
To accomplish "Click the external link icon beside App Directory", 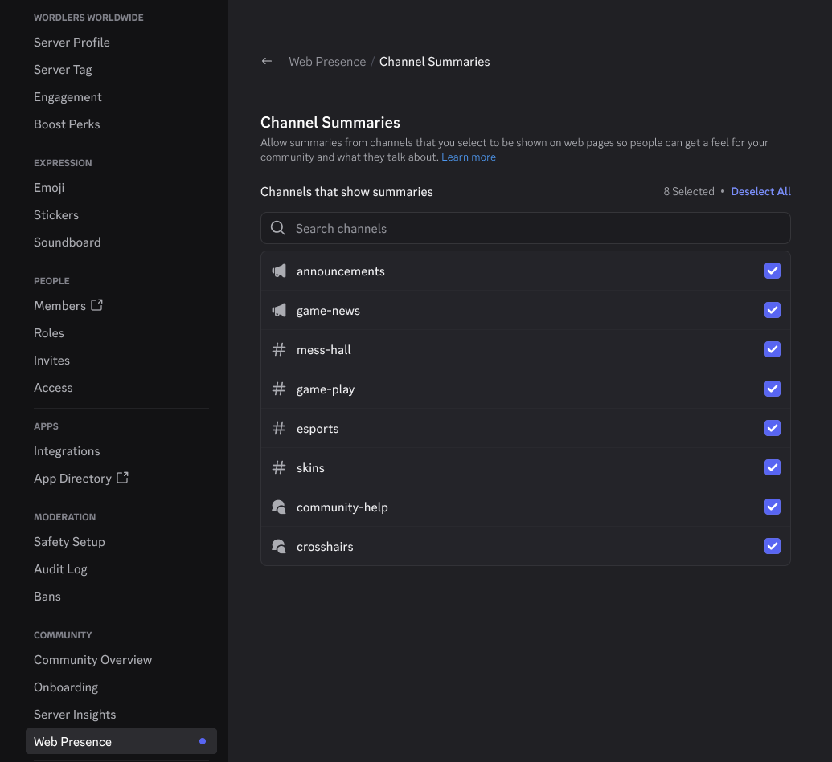I will pos(122,478).
